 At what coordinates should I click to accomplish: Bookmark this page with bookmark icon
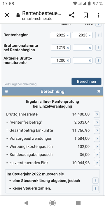coord(86,15)
